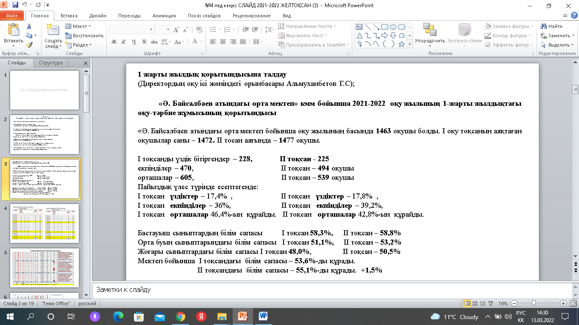Open the Вставка ribbon tab

click(69, 16)
